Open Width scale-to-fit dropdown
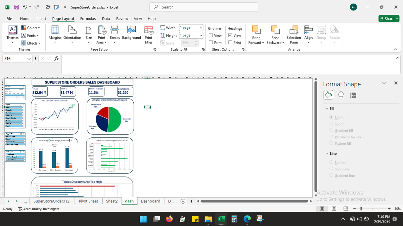This screenshot has width=403, height=226. tap(201, 28)
